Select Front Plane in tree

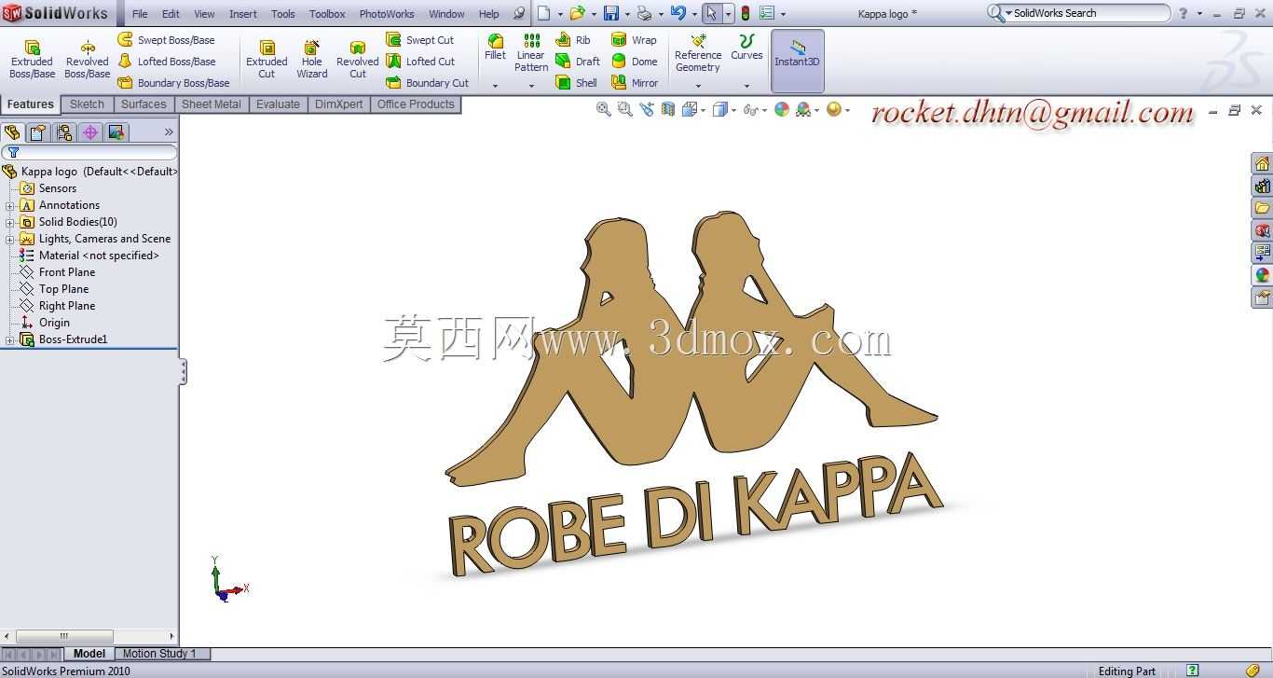click(67, 272)
